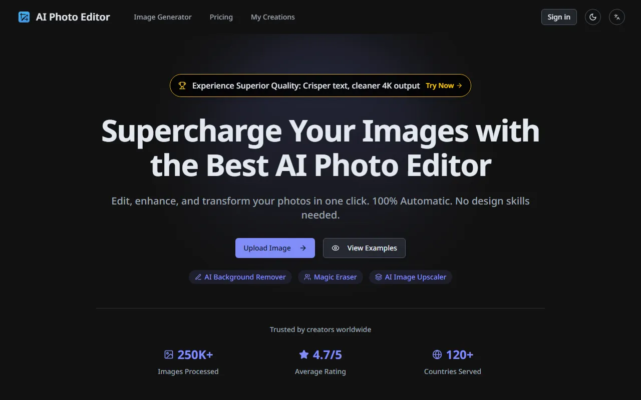Click the layers icon on AI Image Upscaler
The width and height of the screenshot is (641, 400).
[x=379, y=277]
